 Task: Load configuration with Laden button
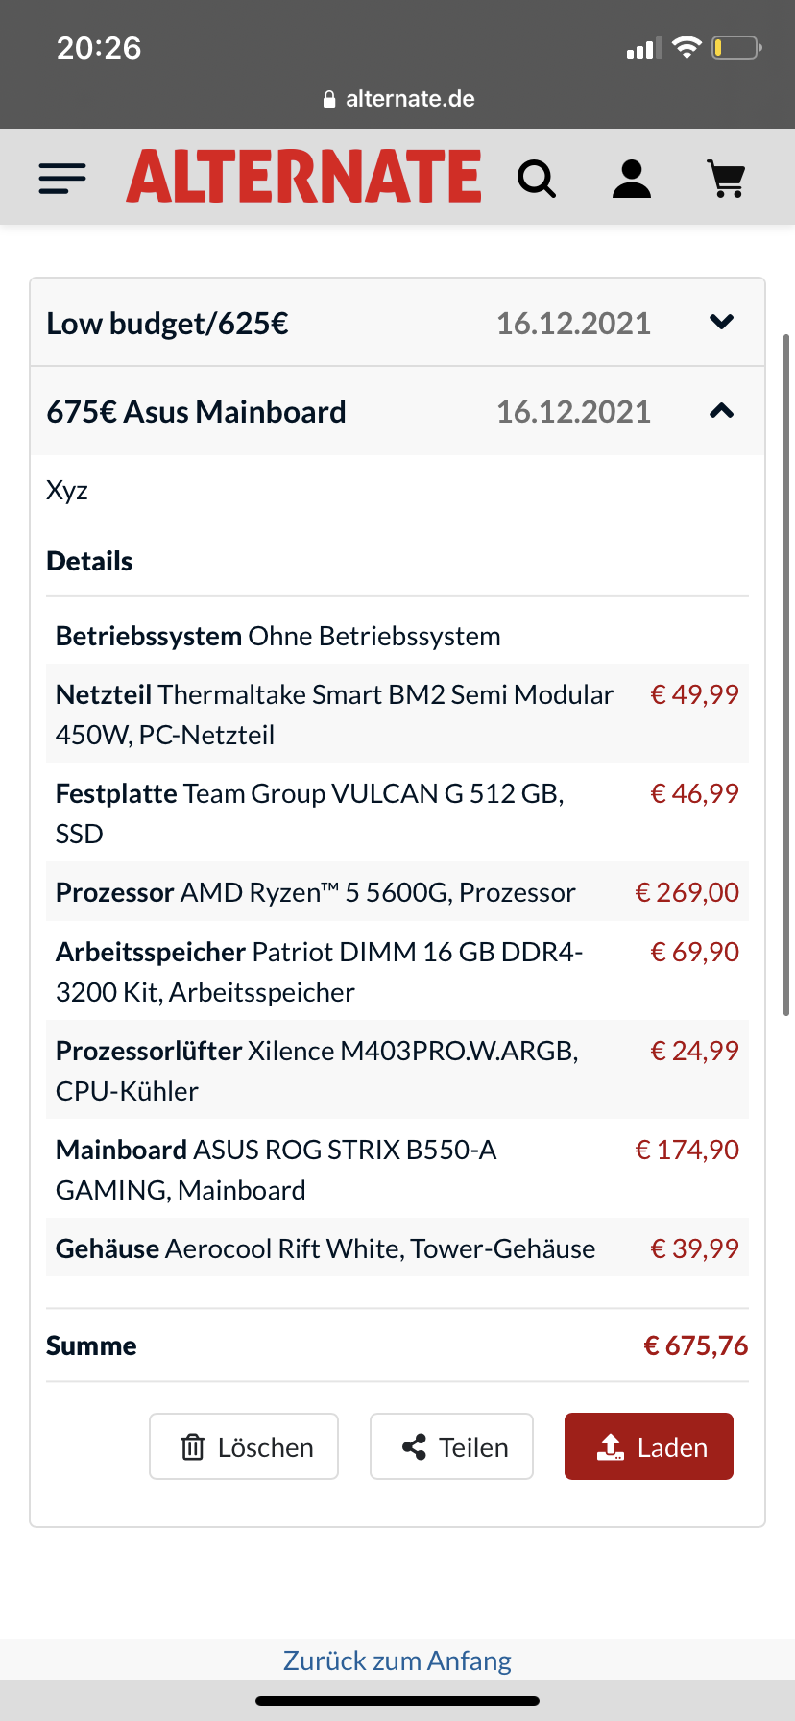click(649, 1446)
